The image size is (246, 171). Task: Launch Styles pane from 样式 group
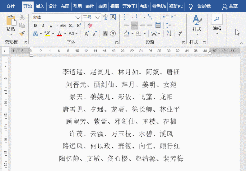coord(204,42)
